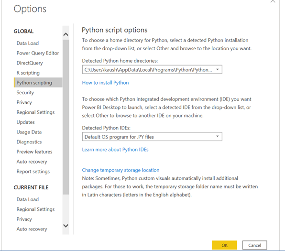Open Security options
Screen dimensions: 285x251
click(x=25, y=93)
